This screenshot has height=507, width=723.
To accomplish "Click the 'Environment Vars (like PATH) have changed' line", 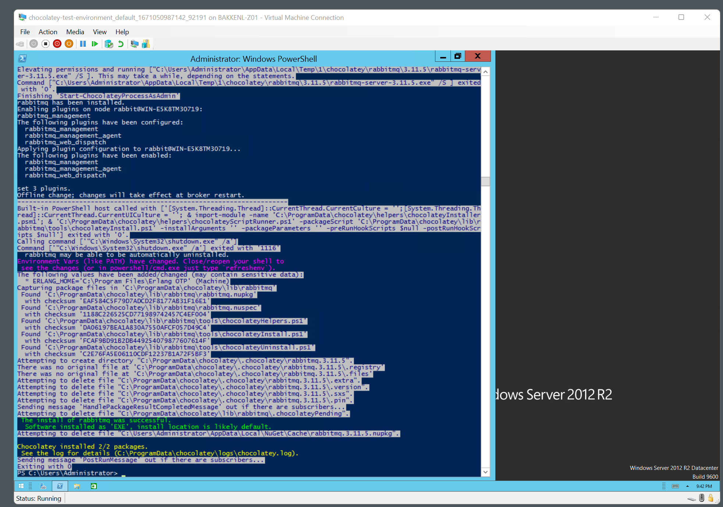I will (x=151, y=261).
